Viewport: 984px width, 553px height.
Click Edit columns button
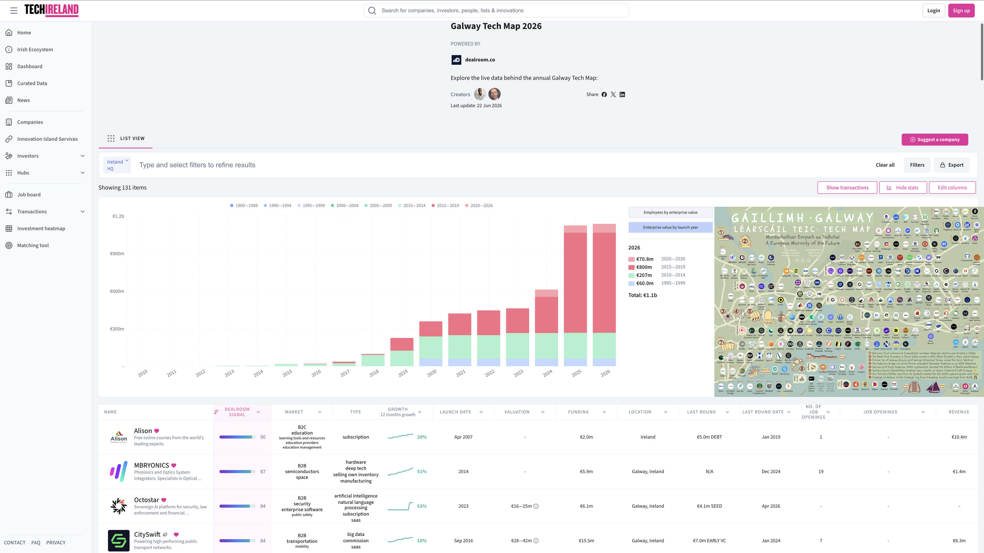tap(952, 188)
